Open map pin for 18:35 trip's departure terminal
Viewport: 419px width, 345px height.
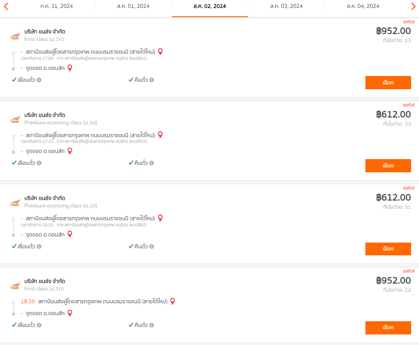click(173, 301)
